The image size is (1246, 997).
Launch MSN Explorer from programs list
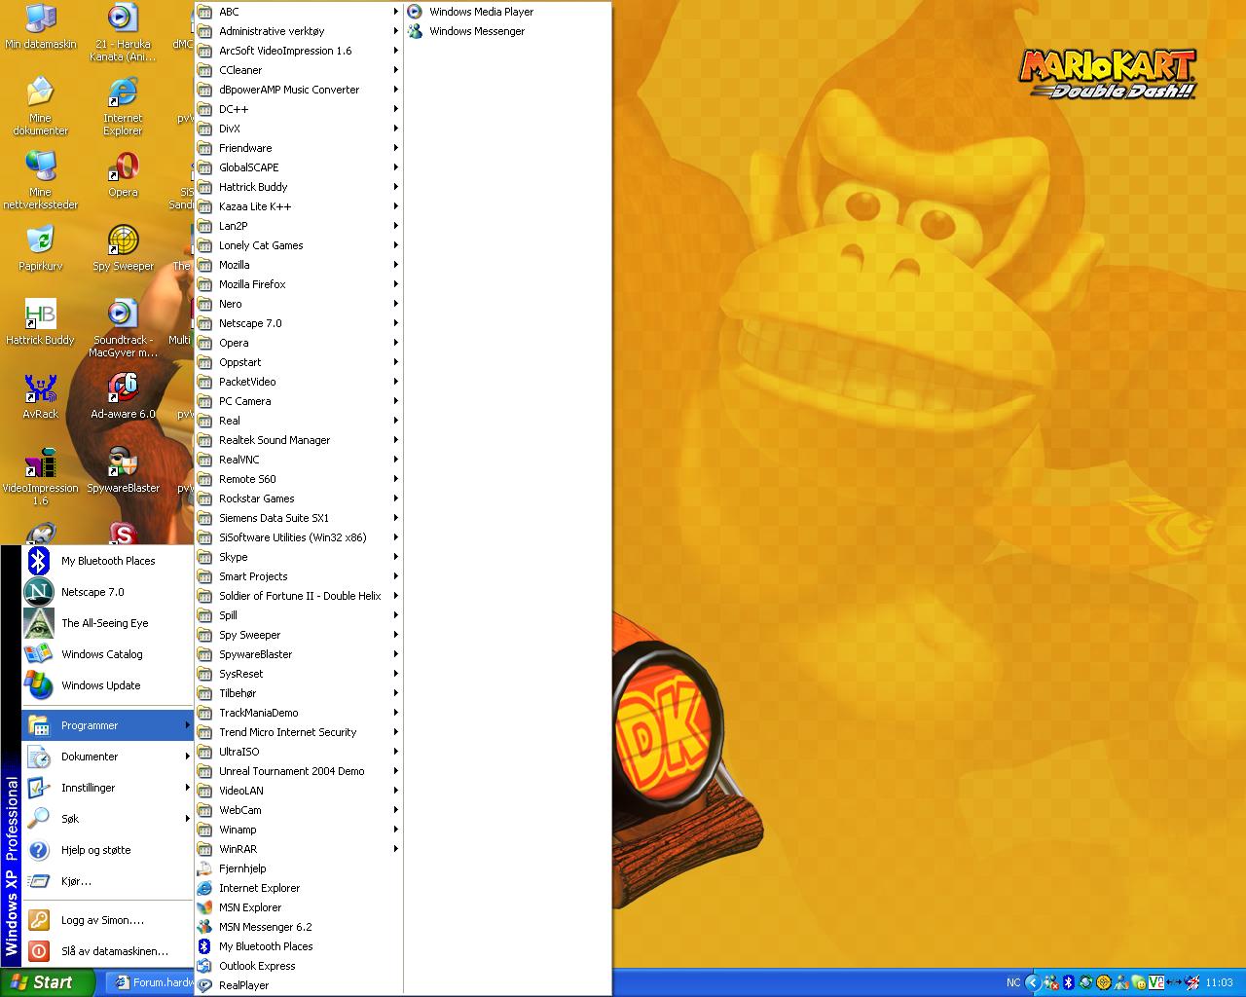[299, 907]
